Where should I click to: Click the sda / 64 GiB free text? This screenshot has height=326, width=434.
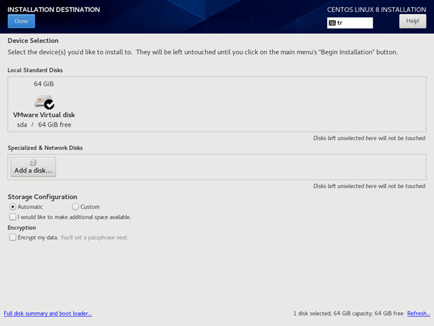(x=44, y=125)
